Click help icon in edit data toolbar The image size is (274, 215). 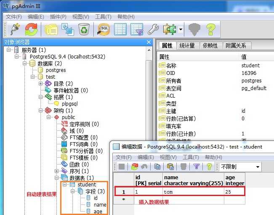click(209, 167)
